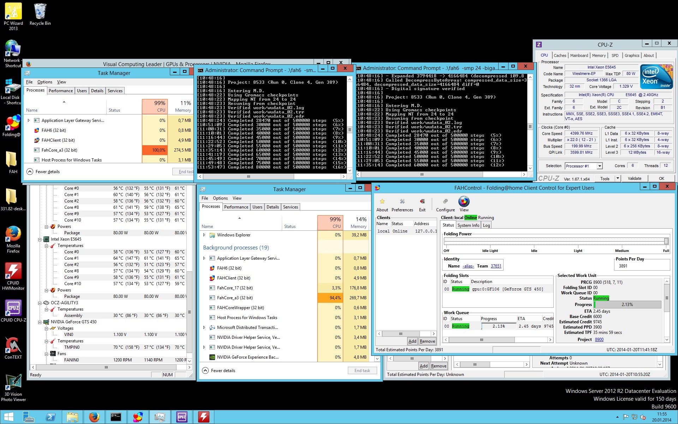Image resolution: width=678 pixels, height=424 pixels.
Task: Collapse lower Task Manager with Fewer details
Action: tap(219, 371)
